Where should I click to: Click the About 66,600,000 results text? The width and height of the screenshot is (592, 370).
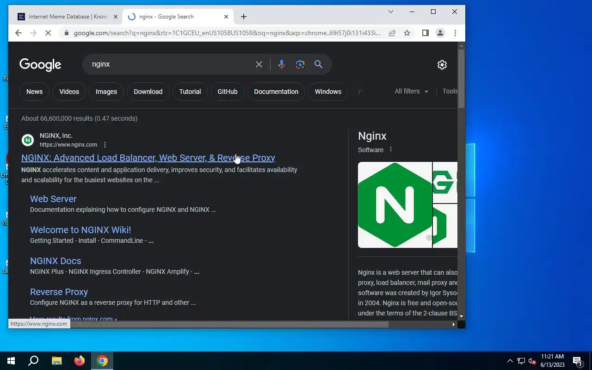(79, 118)
